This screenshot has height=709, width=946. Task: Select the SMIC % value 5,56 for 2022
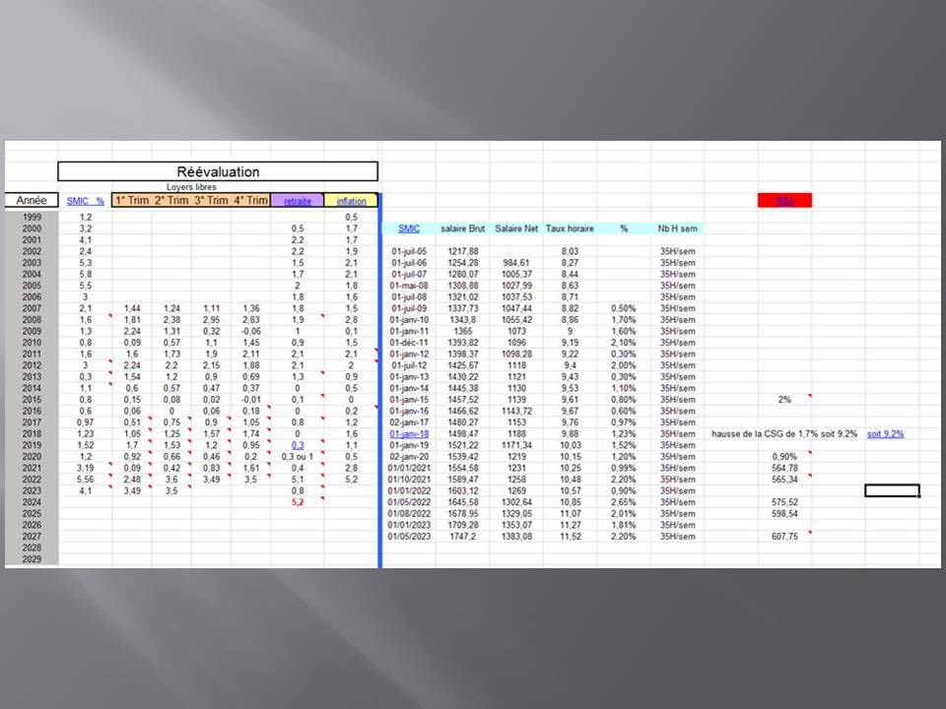85,480
